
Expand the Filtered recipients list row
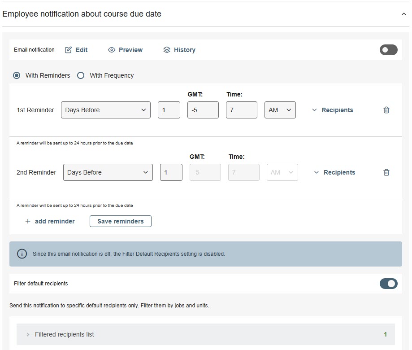click(x=65, y=334)
